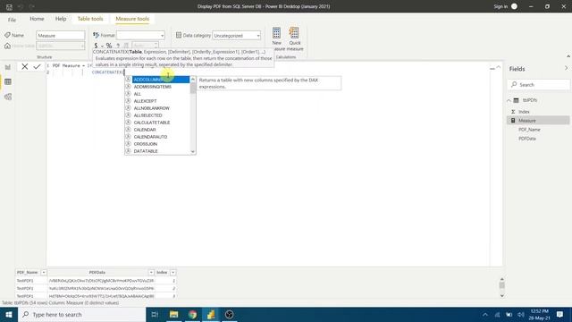This screenshot has width=572, height=322.
Task: Select CALCULATETABLE suggestion
Action: (157, 123)
